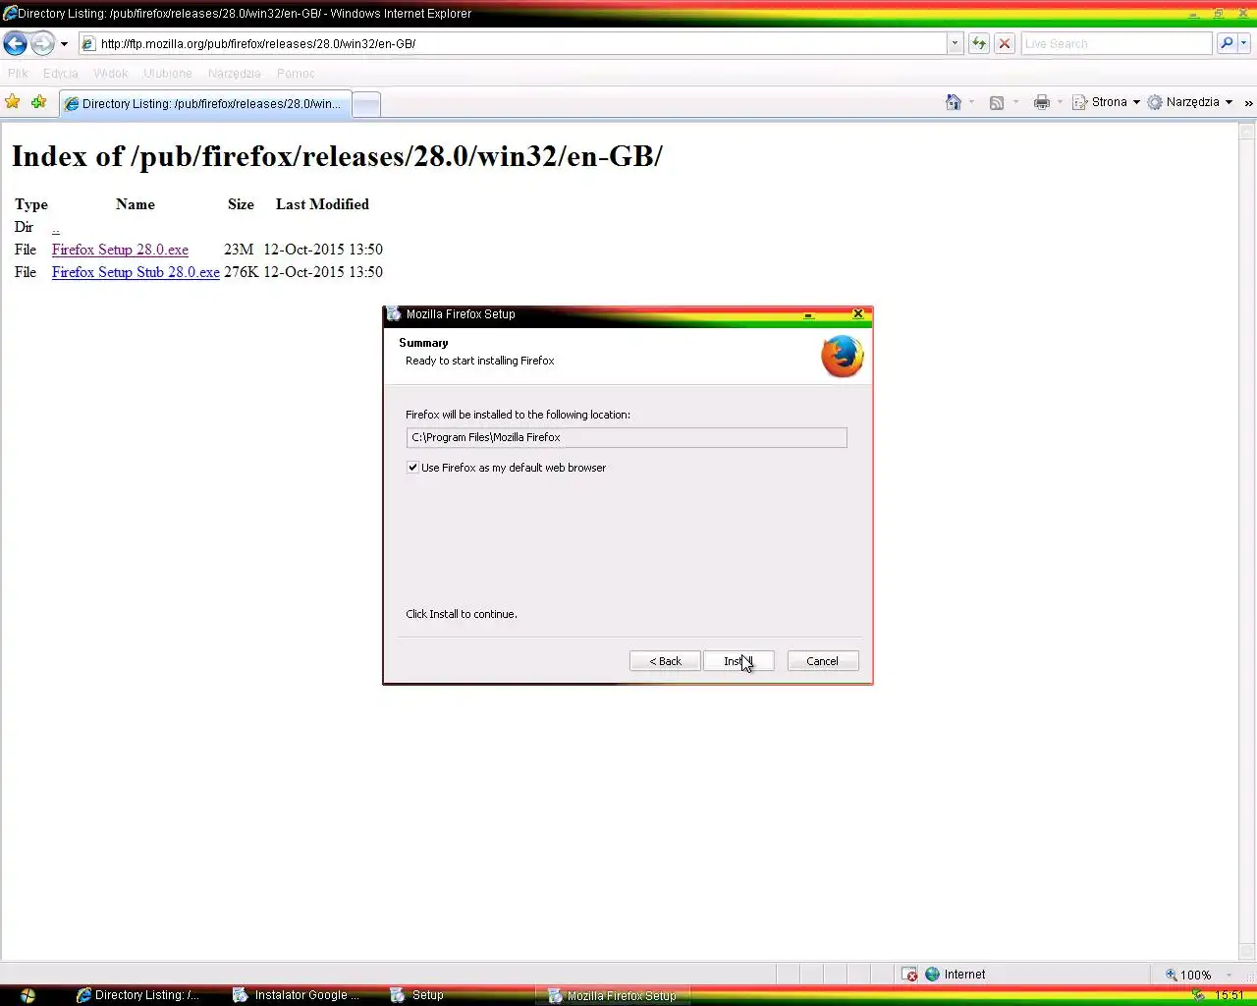Click the Last Modified column header
1257x1006 pixels.
click(x=322, y=204)
